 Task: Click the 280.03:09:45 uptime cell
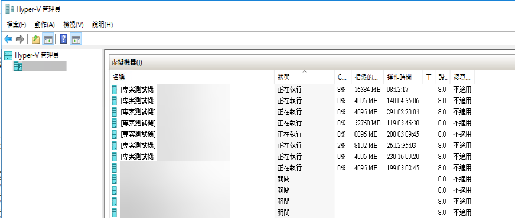tap(403, 134)
